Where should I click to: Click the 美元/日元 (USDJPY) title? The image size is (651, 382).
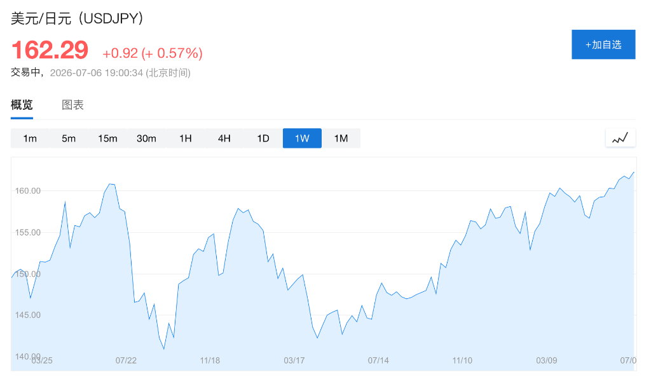tap(77, 18)
